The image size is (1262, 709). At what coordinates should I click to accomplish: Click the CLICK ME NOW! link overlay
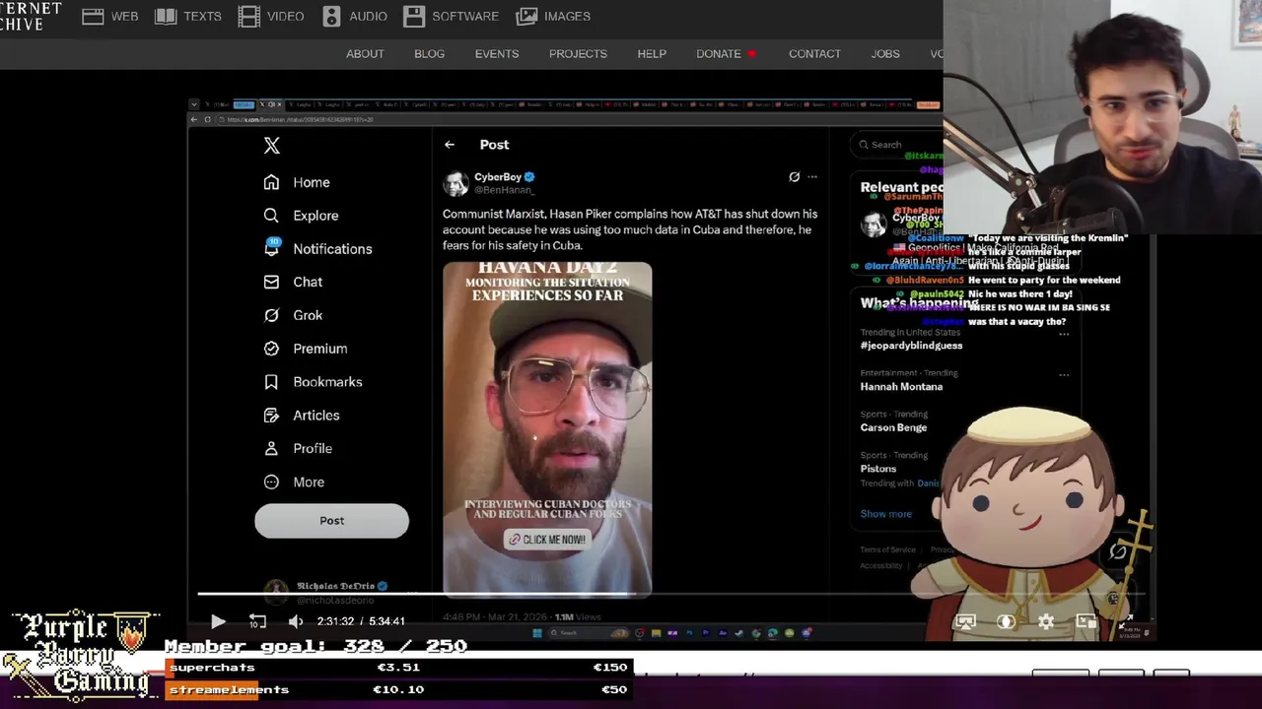546,540
